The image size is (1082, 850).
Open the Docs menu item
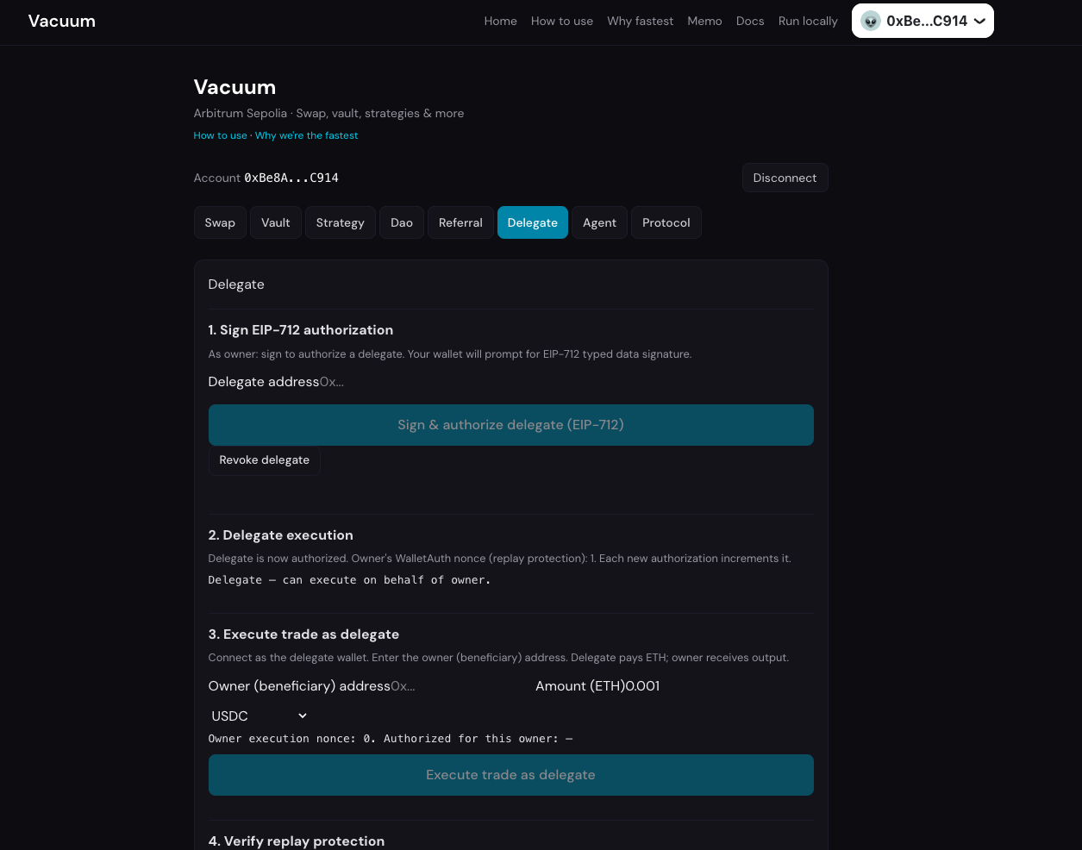[x=750, y=21]
